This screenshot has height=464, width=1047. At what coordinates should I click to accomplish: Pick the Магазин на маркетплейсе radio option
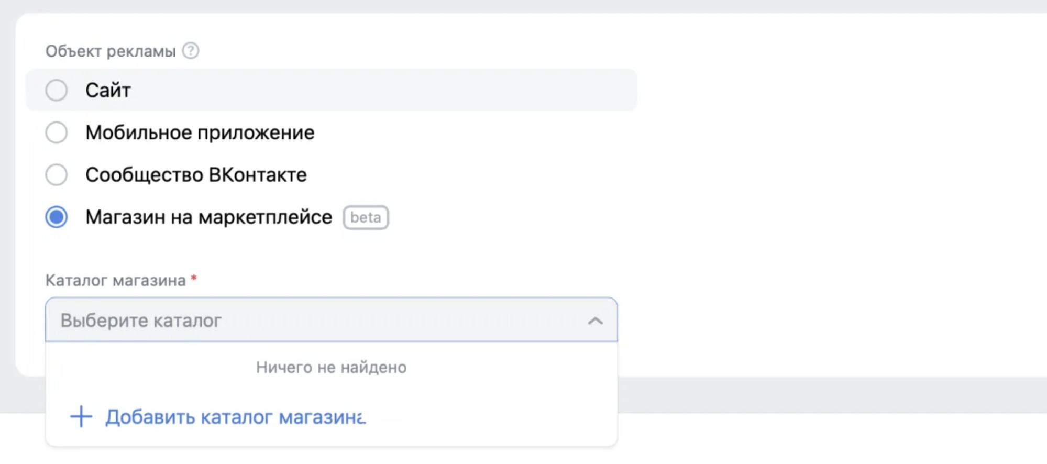coord(57,217)
